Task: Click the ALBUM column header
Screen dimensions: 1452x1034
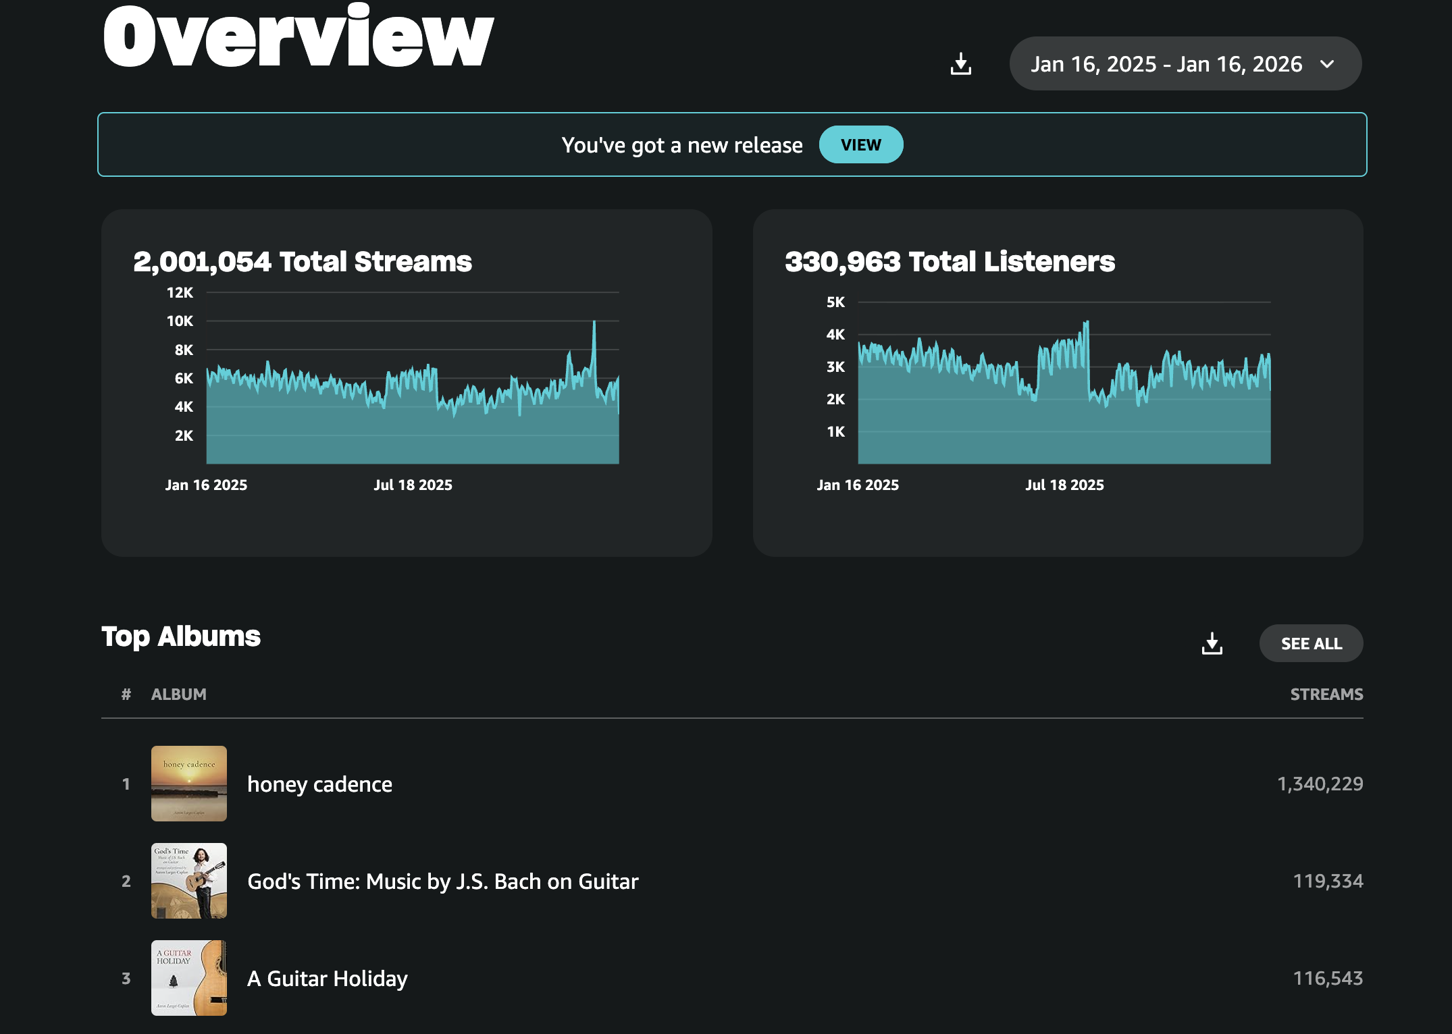Action: click(x=178, y=695)
